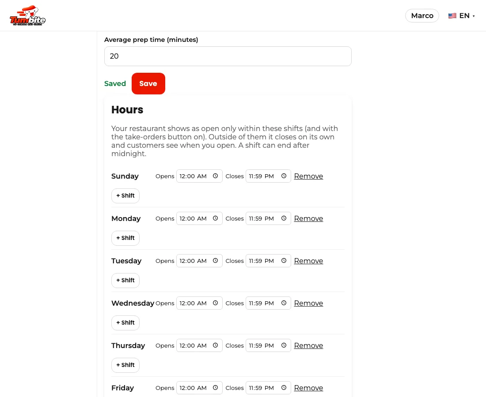This screenshot has width=486, height=397.
Task: Open clock picker for Sunday opening time
Action: pyautogui.click(x=216, y=176)
